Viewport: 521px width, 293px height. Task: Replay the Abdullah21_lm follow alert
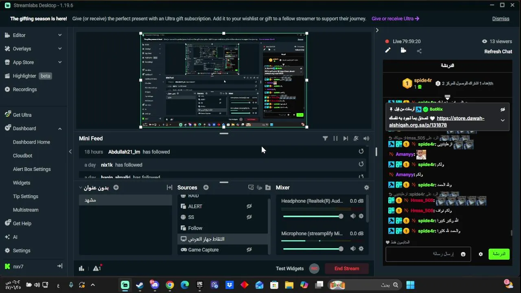pos(361,151)
